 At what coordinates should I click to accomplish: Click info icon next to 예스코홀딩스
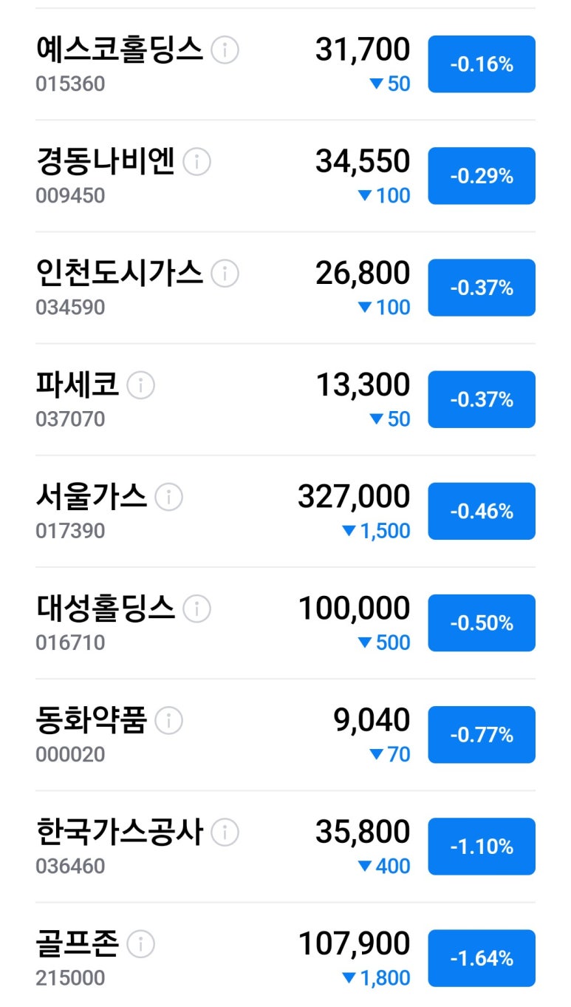coord(225,50)
